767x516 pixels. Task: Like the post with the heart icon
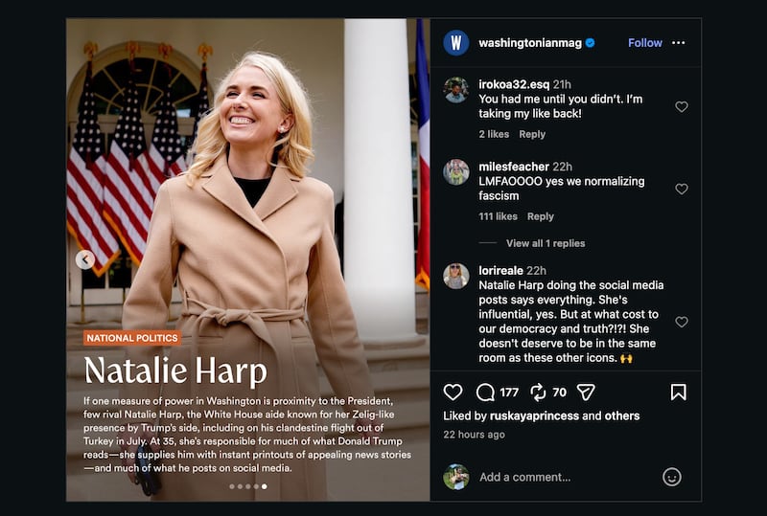[453, 392]
